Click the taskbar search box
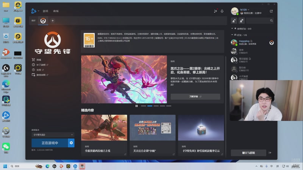 [x=26, y=166]
